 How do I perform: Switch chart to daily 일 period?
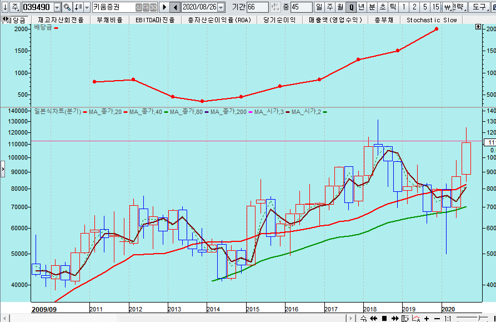point(319,7)
